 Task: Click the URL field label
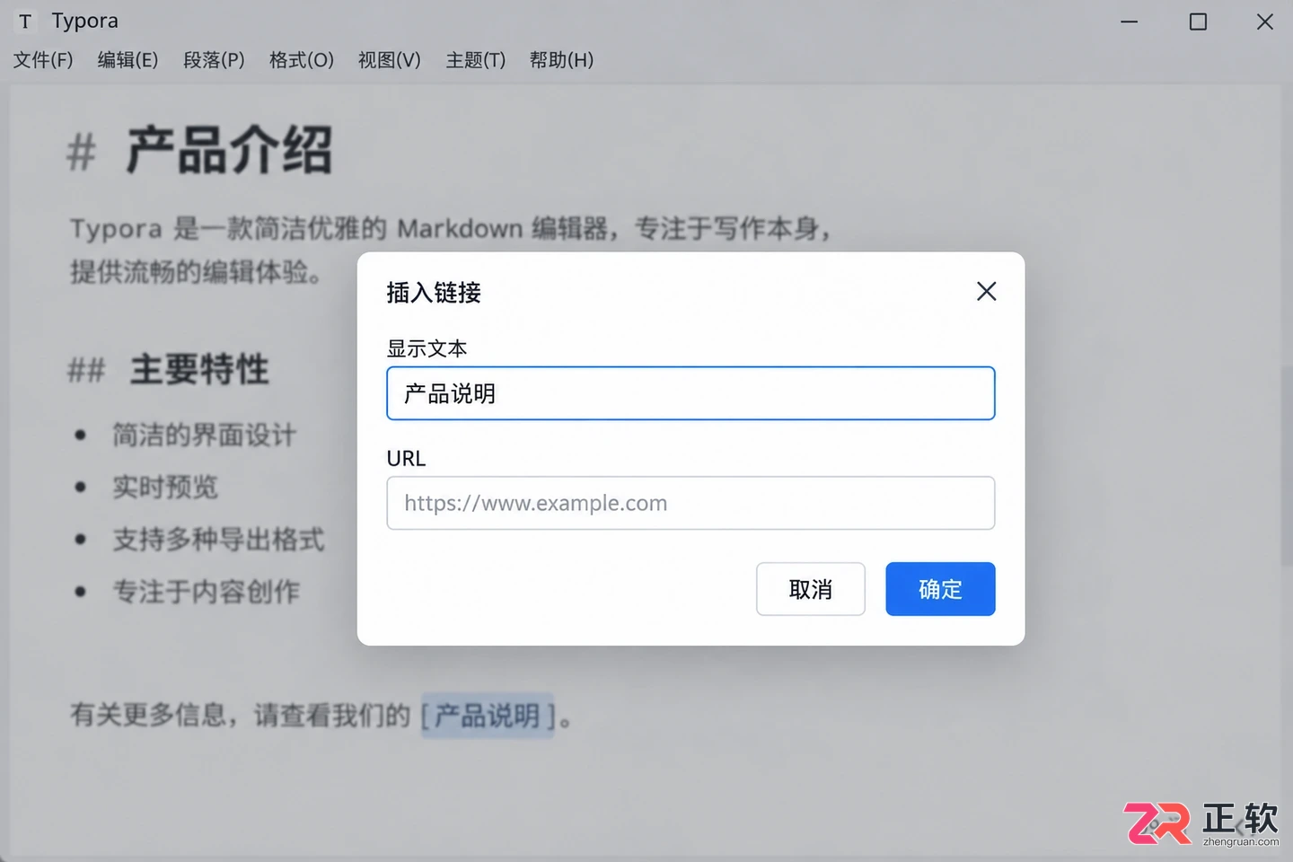(406, 459)
